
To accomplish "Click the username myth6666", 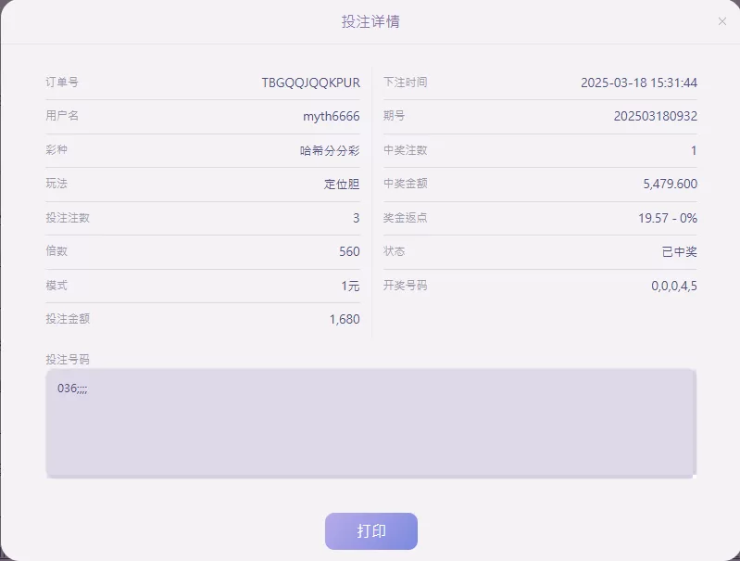I will [x=332, y=116].
